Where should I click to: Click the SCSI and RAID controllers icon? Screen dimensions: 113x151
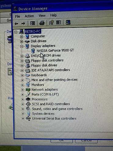(28, 104)
